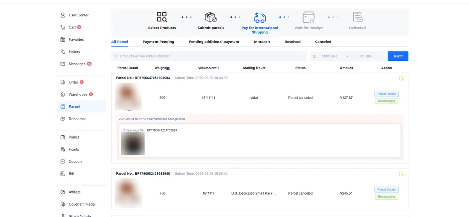This screenshot has width=469, height=217.
Task: Open Order icon in sidebar
Action: pyautogui.click(x=63, y=82)
